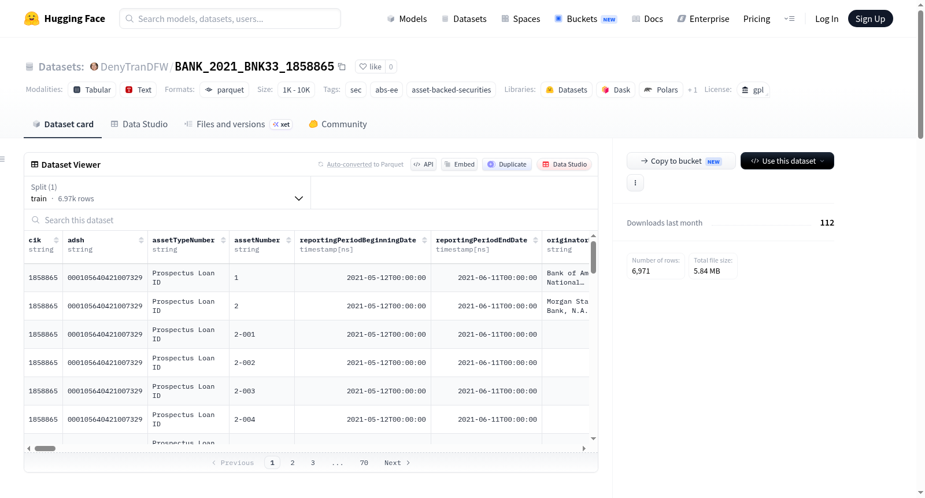Screen dimensions: 925x498
Task: Click the abs-ee tag
Action: (386, 90)
